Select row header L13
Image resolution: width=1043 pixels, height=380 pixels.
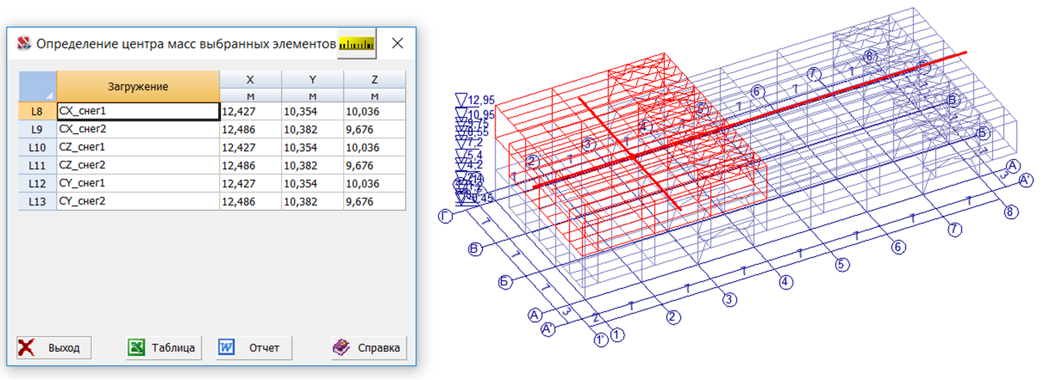pyautogui.click(x=37, y=202)
